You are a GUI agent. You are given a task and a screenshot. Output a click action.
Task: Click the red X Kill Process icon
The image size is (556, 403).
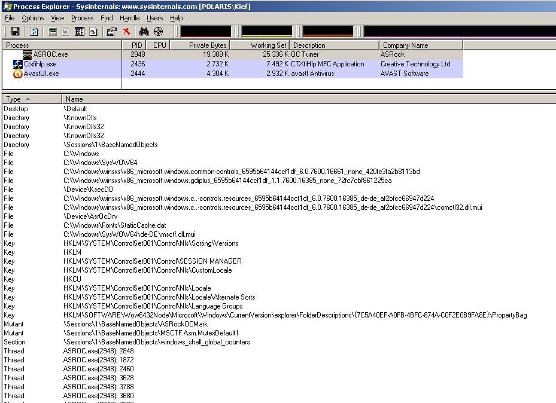pyautogui.click(x=127, y=32)
